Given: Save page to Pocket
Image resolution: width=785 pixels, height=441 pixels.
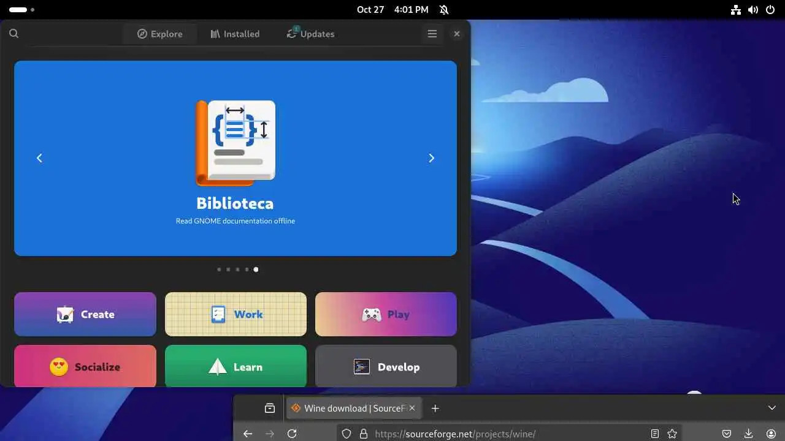Looking at the screenshot, I should click(x=727, y=434).
